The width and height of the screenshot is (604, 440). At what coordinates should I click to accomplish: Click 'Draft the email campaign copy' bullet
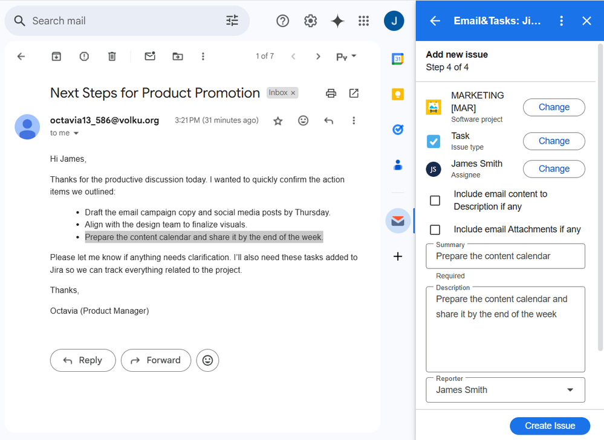pos(207,212)
